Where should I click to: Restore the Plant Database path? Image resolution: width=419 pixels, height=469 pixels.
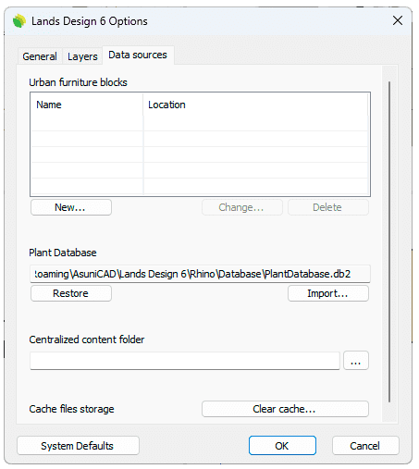71,293
